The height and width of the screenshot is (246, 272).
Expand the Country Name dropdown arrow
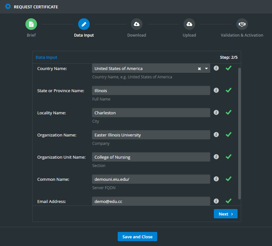coord(206,69)
